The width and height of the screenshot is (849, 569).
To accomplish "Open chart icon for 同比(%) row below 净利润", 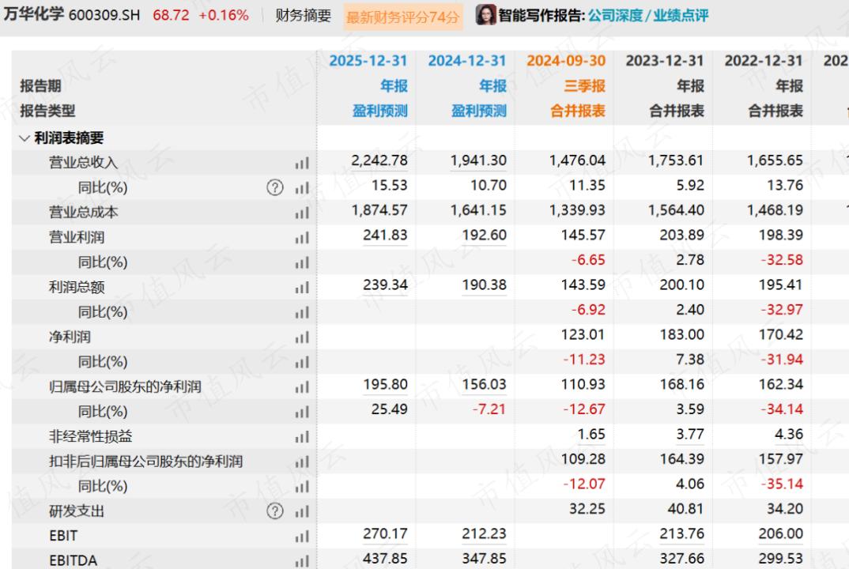I will tap(302, 362).
